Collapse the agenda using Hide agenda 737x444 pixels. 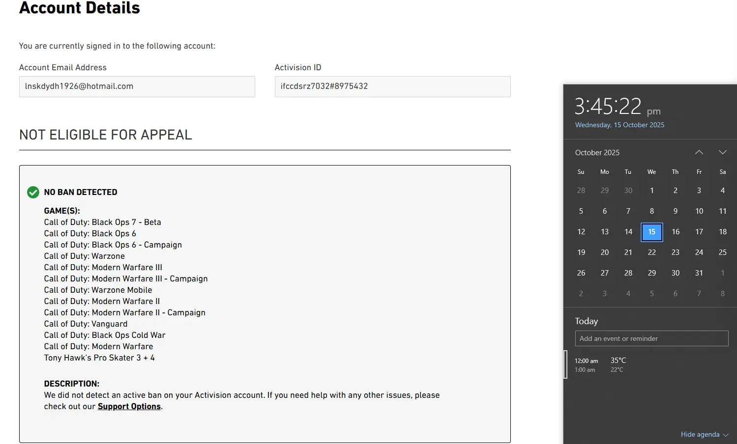(704, 434)
